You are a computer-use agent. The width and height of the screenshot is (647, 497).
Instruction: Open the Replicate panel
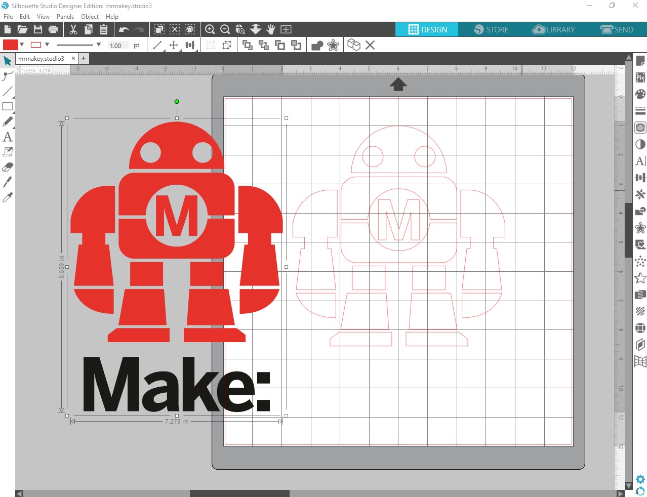tap(640, 194)
